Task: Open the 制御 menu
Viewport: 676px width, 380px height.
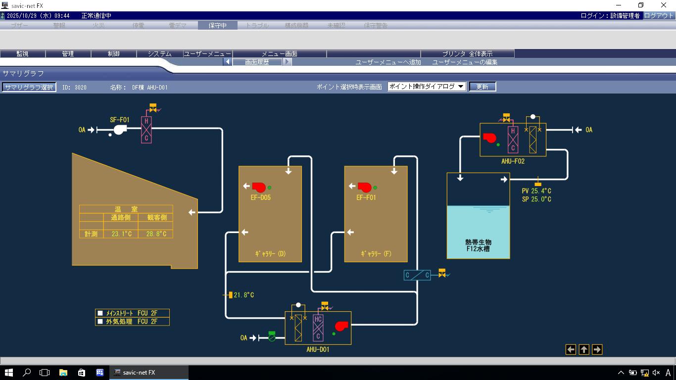Action: coord(114,53)
